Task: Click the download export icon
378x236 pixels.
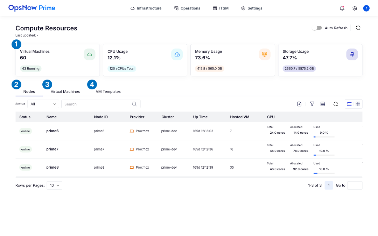Action: tap(299, 104)
